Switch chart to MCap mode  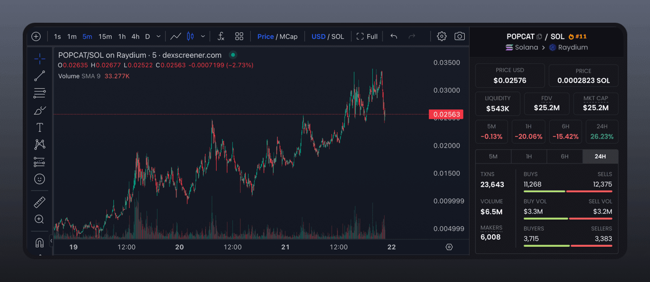[288, 36]
